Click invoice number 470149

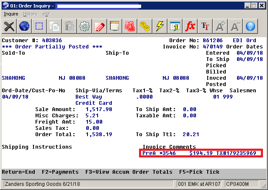point(212,47)
